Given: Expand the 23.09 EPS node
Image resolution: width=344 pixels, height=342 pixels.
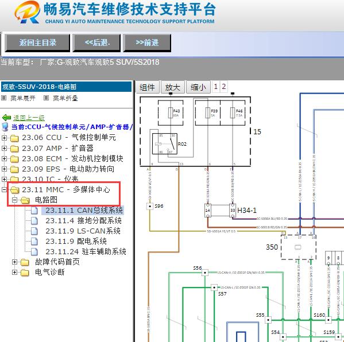Looking at the screenshot, I should 4,169.
